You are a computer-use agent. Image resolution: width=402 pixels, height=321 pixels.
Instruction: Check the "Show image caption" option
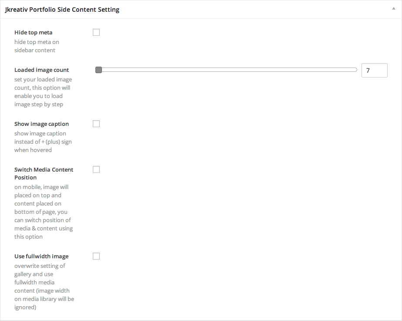pos(96,123)
